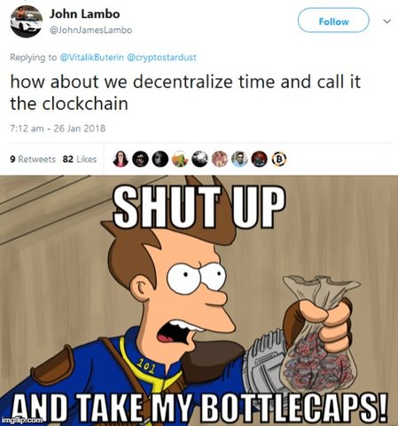398x426 pixels.
Task: Follow John Lambo
Action: pyautogui.click(x=333, y=21)
